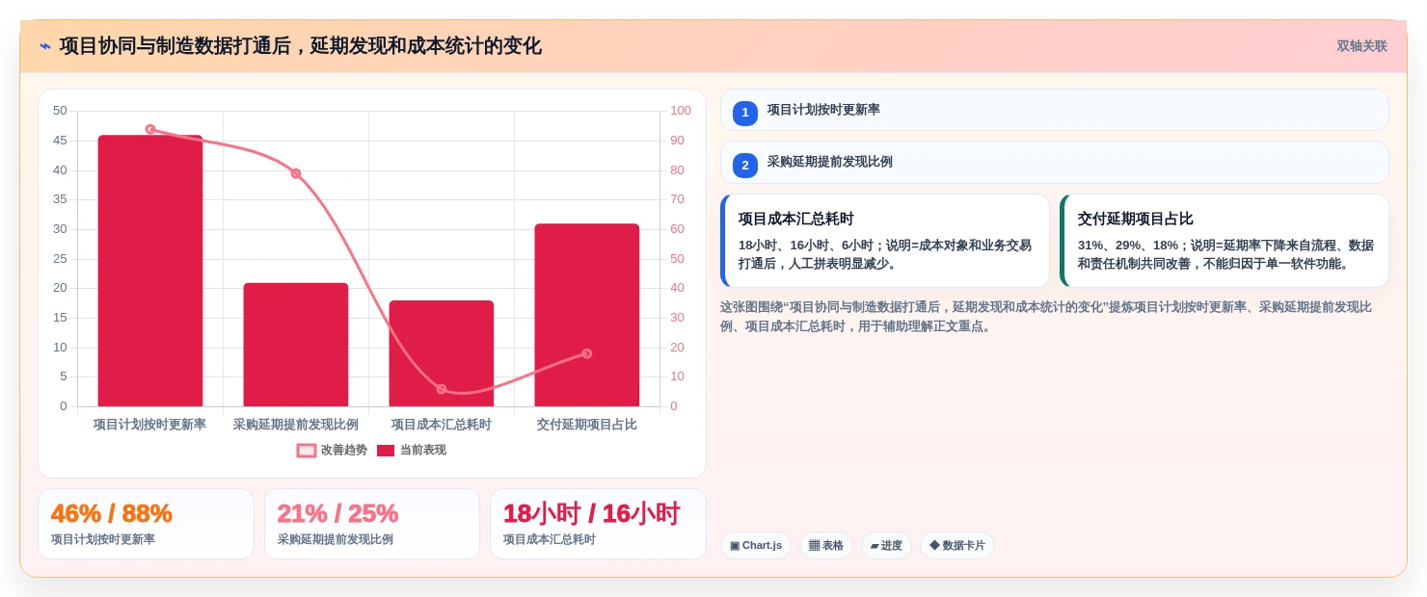Screen dimensions: 1427x597
Task: Click the lightning icon beside the title
Action: (45, 46)
